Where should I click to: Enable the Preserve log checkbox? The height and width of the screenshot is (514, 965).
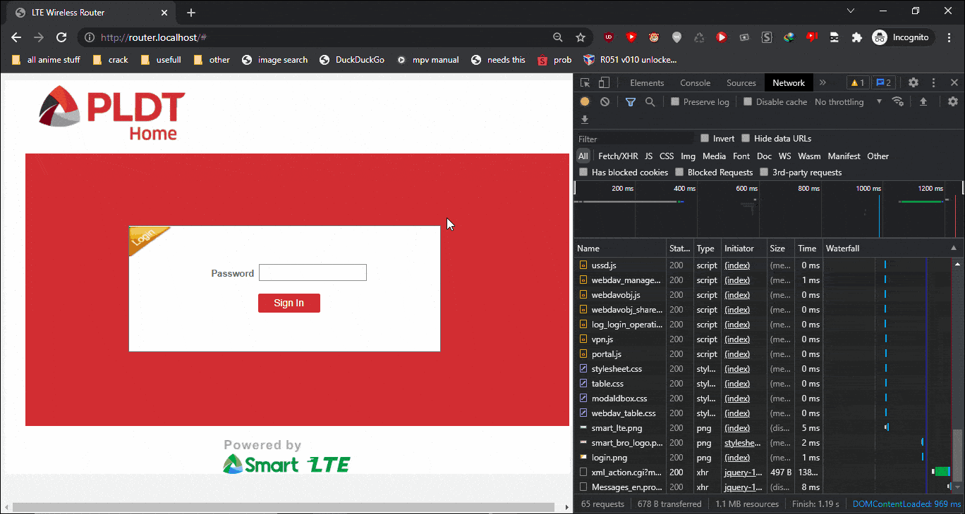(x=675, y=102)
